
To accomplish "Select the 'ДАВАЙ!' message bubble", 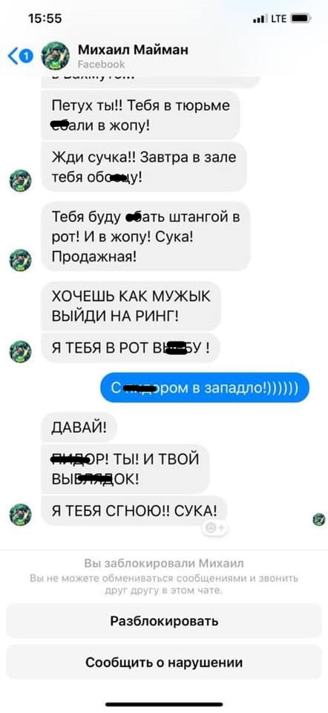I will click(x=79, y=427).
